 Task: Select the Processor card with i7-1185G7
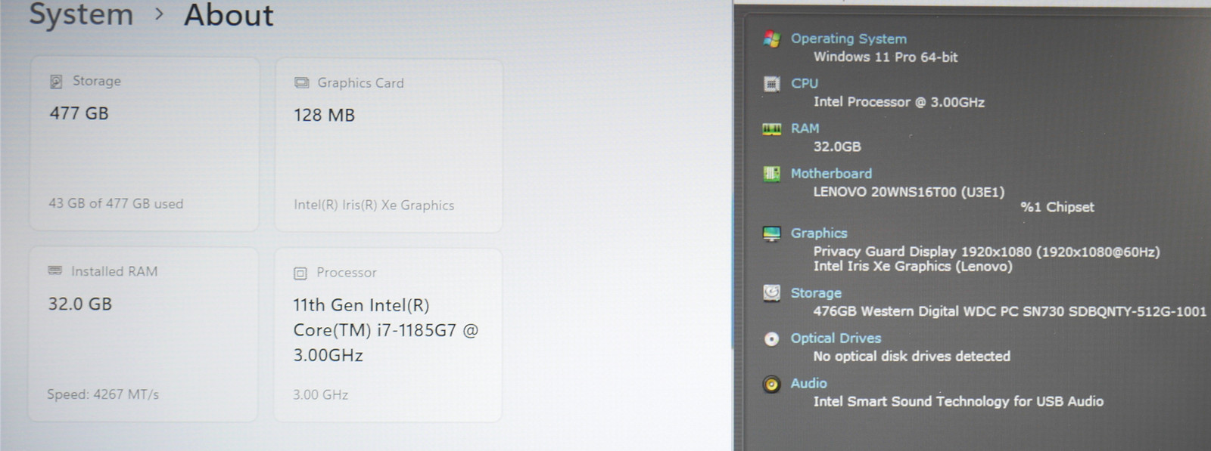388,335
